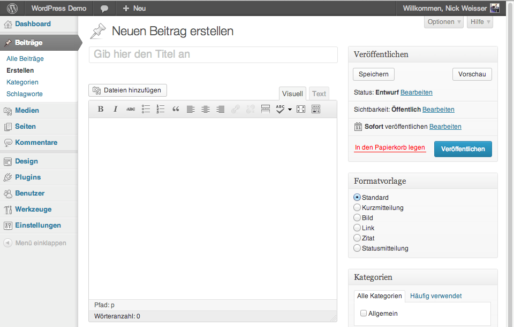Select the Kurzmitteilung format radio button

(x=357, y=207)
